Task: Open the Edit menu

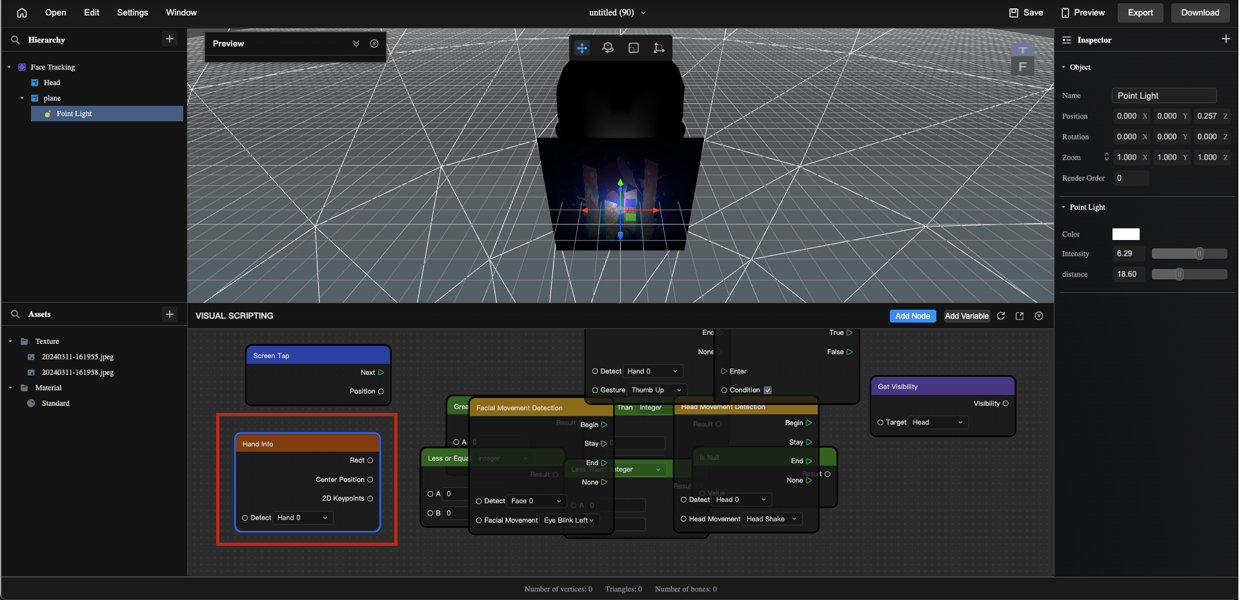Action: pos(92,12)
